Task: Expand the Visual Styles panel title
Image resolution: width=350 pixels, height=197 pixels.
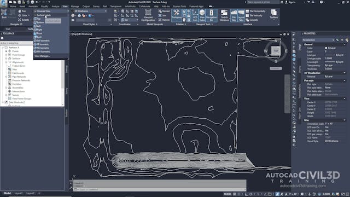Action: (x=90, y=24)
